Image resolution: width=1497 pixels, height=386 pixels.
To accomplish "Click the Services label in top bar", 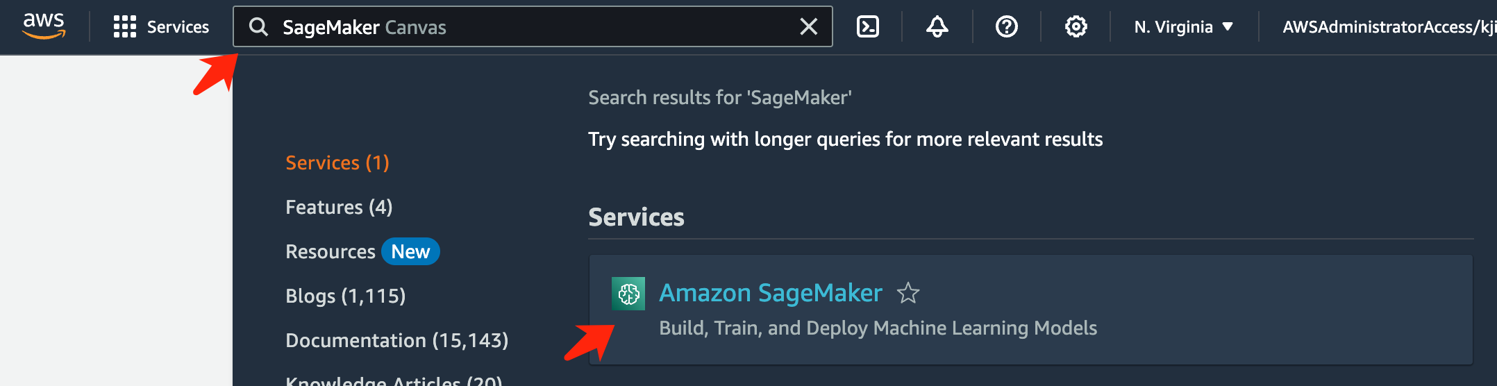I will (x=178, y=27).
